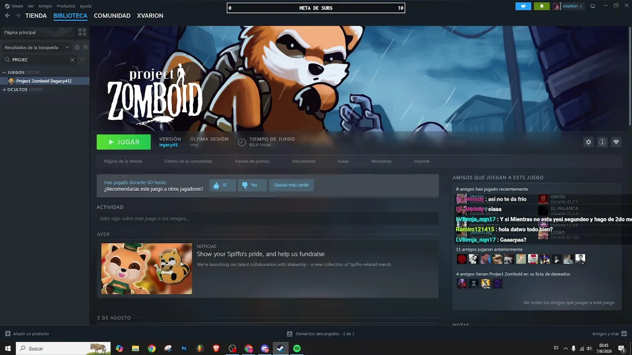Image resolution: width=632 pixels, height=355 pixels.
Task: Add Project Zomboid to favorites heart
Action: point(616,142)
